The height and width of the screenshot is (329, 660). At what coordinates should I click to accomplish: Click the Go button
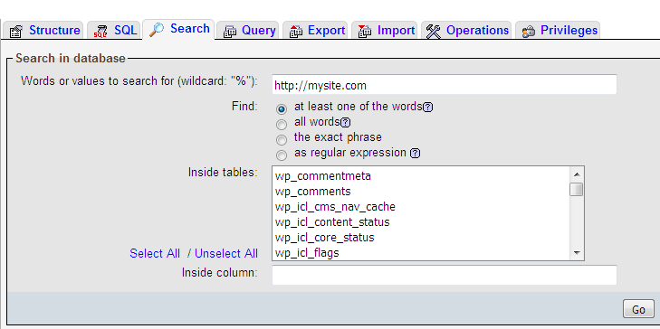pyautogui.click(x=638, y=309)
